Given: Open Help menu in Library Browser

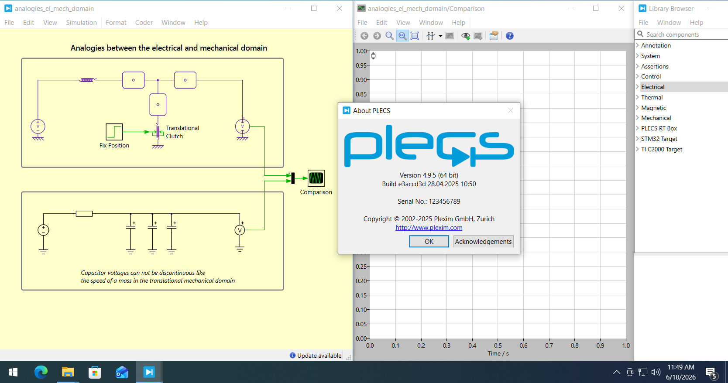Looking at the screenshot, I should (697, 23).
